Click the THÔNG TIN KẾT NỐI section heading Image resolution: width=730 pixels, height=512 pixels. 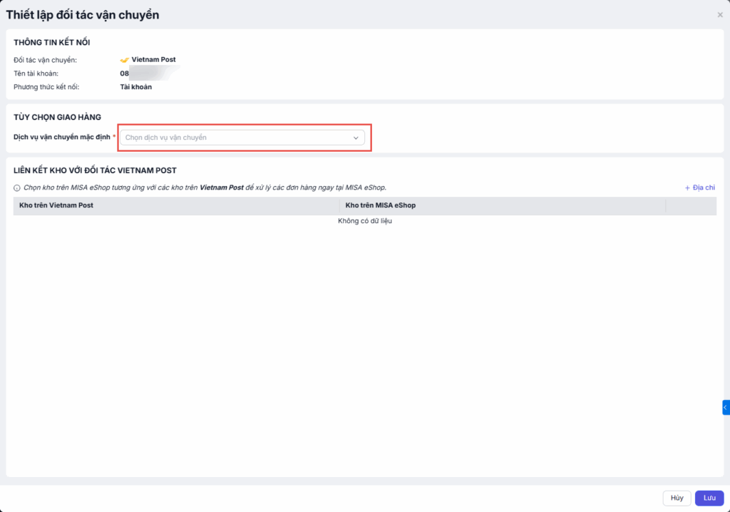[51, 43]
